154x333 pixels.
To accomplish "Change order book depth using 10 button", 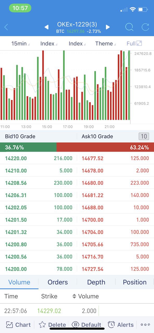I will [x=144, y=136].
